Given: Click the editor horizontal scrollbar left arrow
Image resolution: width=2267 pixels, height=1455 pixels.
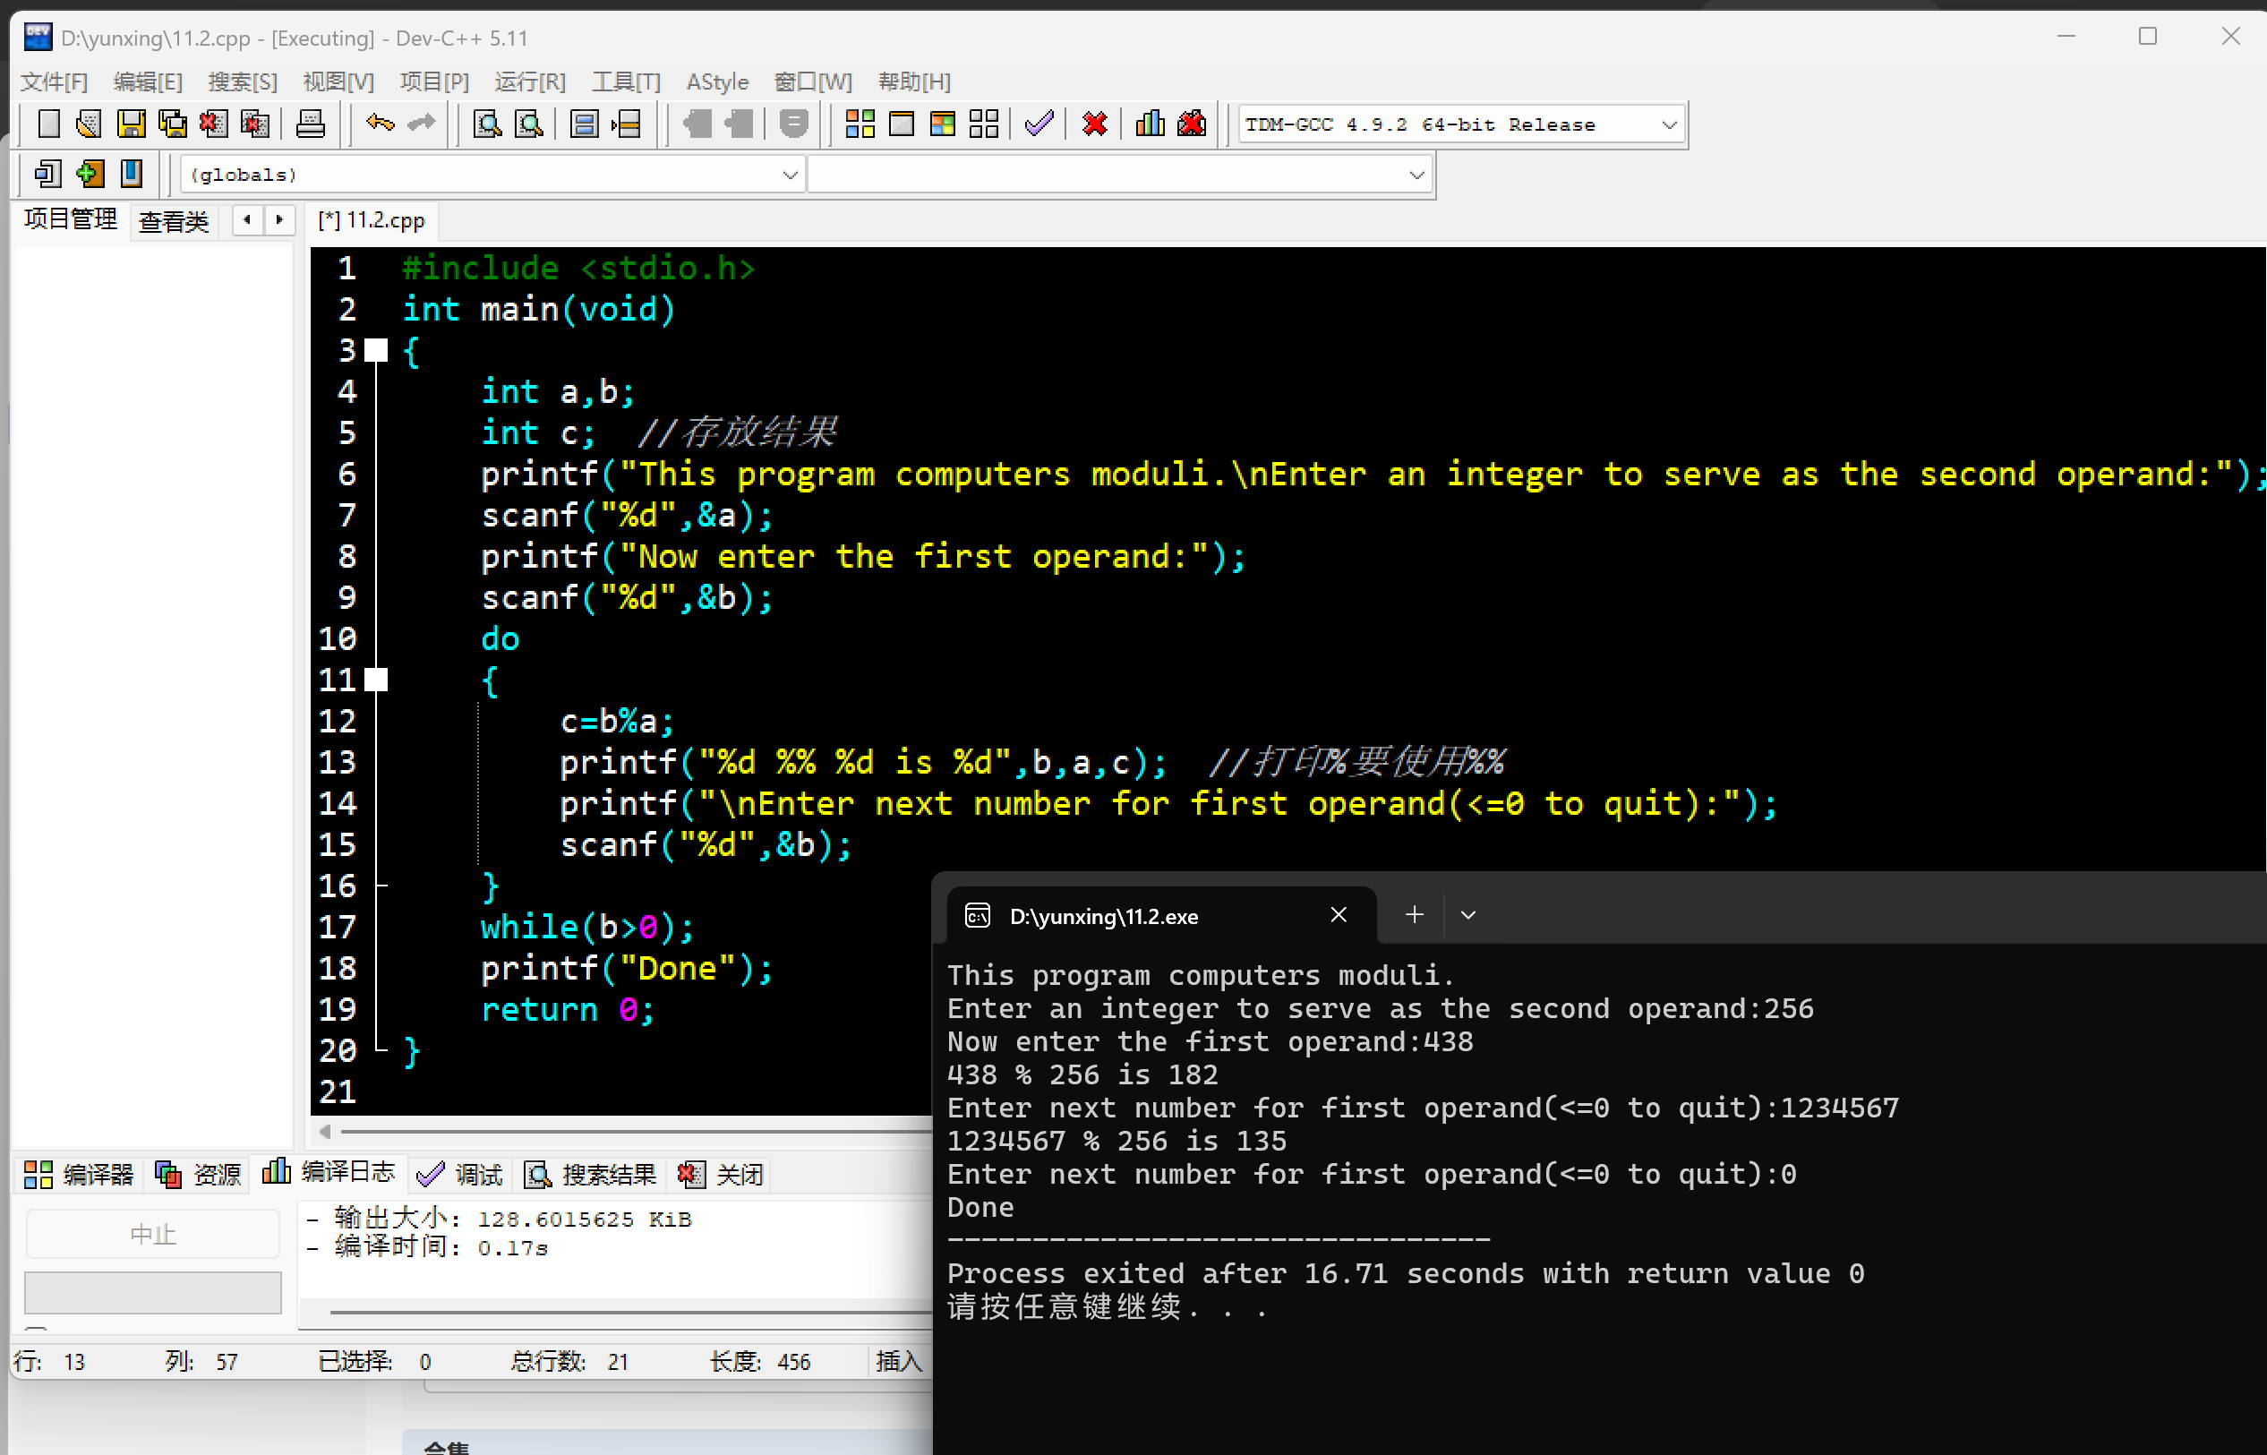Looking at the screenshot, I should click(x=325, y=1131).
